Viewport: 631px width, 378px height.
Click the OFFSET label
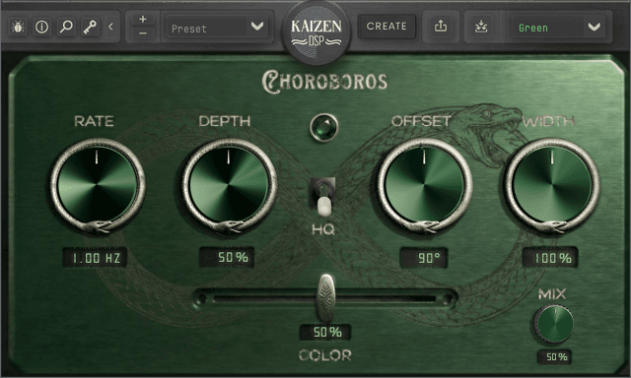[421, 121]
